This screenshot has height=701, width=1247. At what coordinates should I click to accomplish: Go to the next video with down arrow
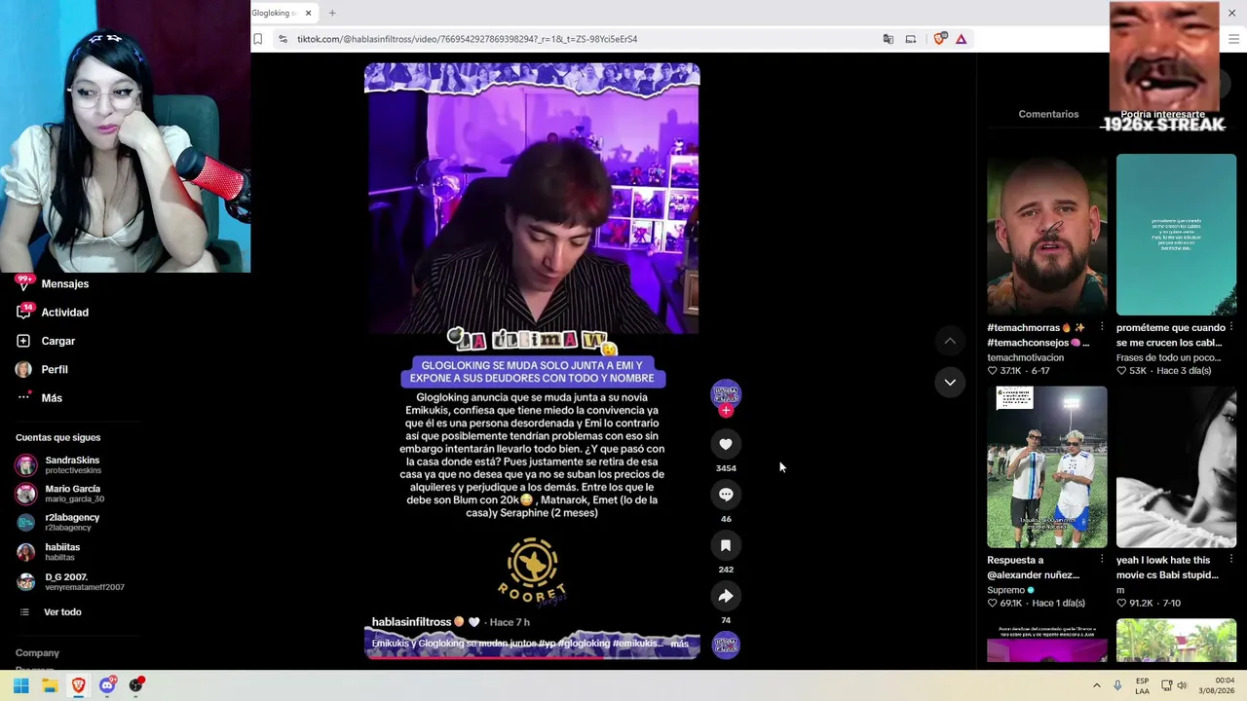point(950,382)
